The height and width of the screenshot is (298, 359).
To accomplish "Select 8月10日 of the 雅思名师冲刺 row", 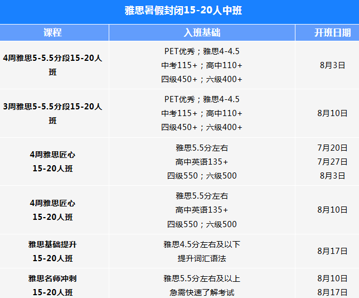I will [332, 278].
